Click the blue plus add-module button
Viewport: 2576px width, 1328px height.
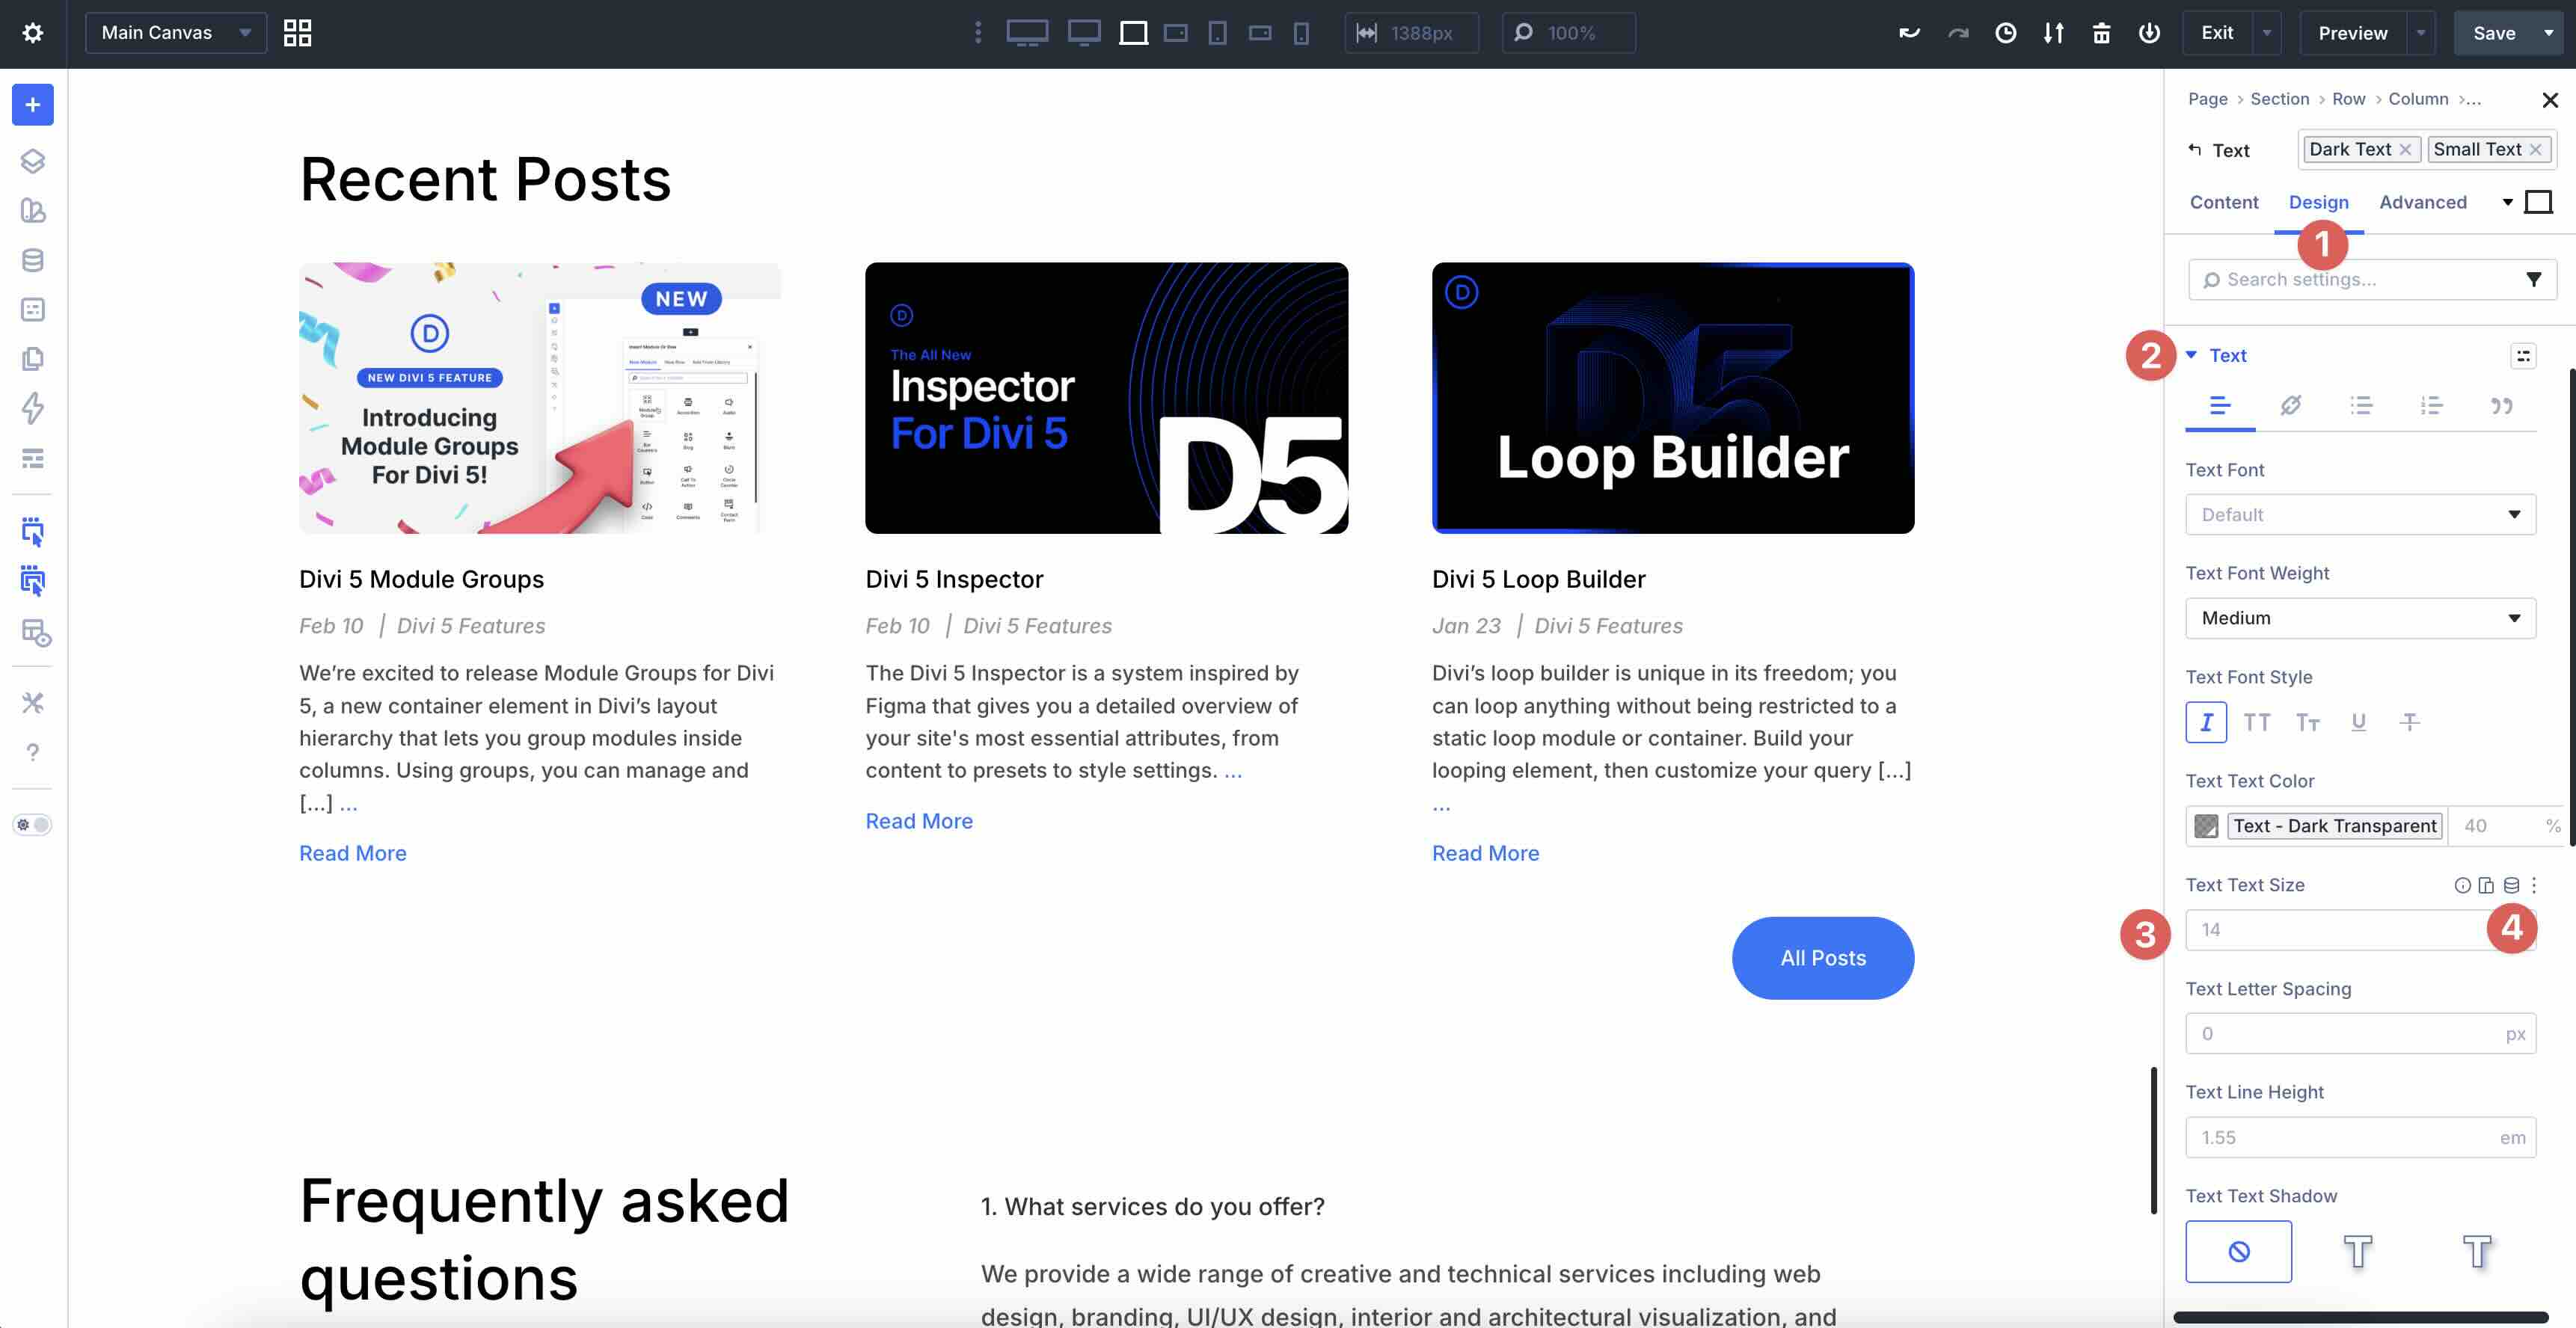click(x=32, y=105)
